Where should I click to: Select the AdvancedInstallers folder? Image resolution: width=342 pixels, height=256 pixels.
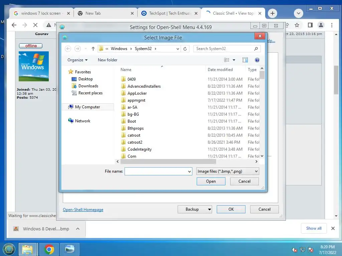click(x=144, y=86)
